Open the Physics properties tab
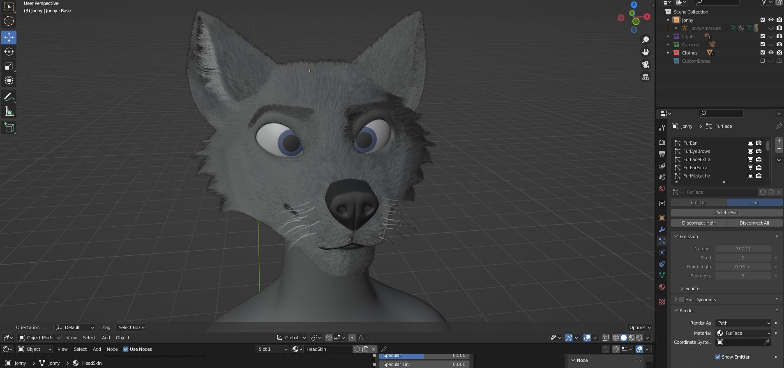 point(662,252)
